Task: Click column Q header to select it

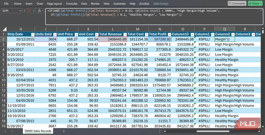Action: click(225, 29)
